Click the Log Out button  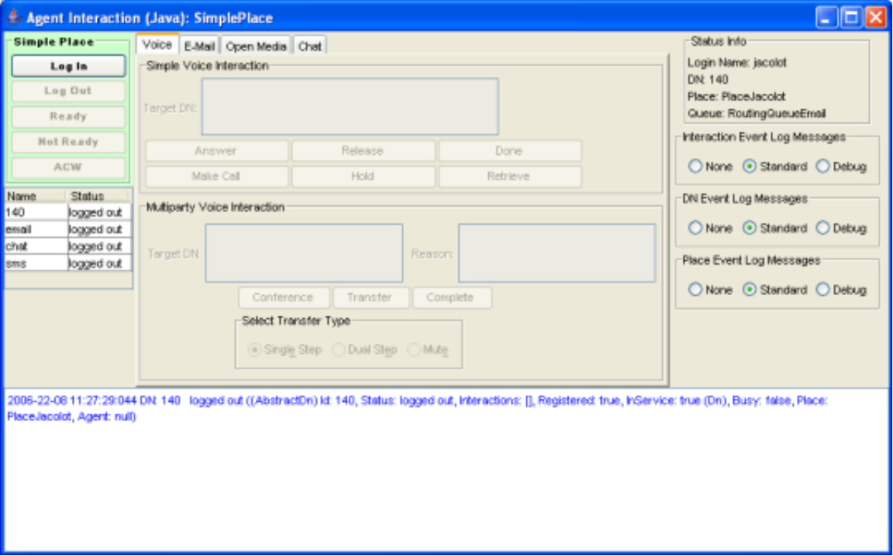pyautogui.click(x=68, y=91)
